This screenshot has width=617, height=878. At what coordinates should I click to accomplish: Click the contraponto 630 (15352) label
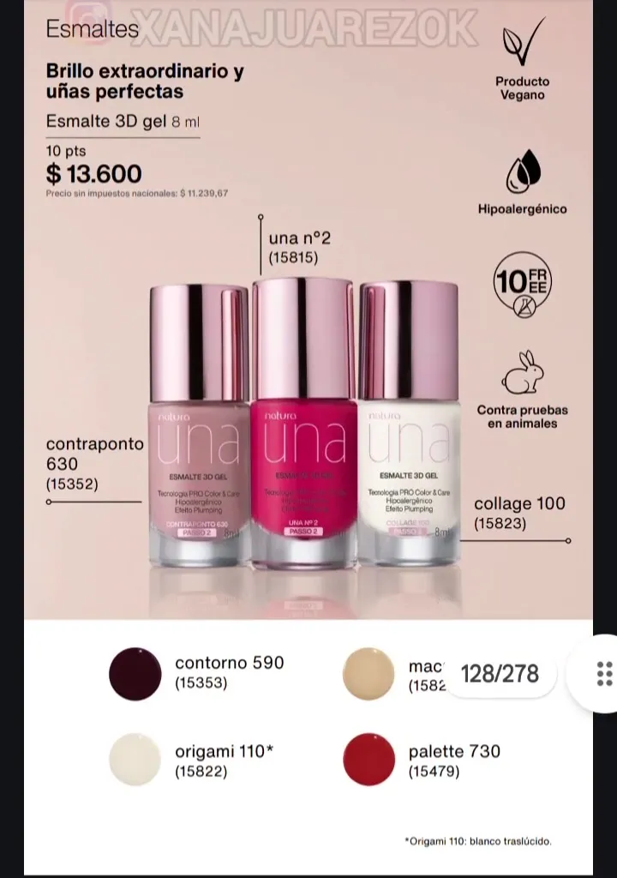point(94,464)
